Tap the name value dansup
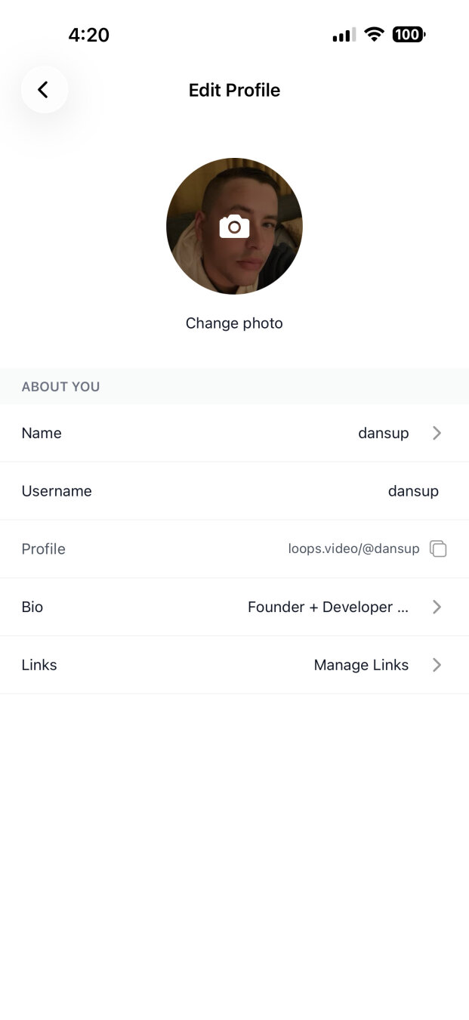The height and width of the screenshot is (1020, 469). 383,433
